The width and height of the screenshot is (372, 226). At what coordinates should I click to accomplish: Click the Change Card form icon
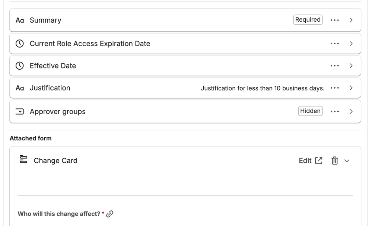coord(23,159)
